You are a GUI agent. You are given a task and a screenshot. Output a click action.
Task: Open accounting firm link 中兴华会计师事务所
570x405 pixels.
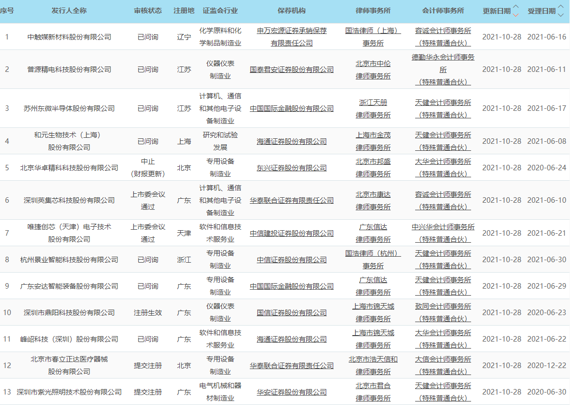(443, 233)
